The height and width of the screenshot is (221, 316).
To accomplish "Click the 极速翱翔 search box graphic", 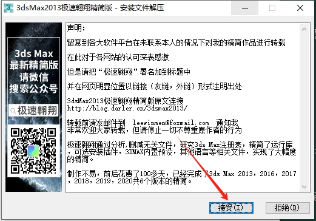I will (33, 110).
